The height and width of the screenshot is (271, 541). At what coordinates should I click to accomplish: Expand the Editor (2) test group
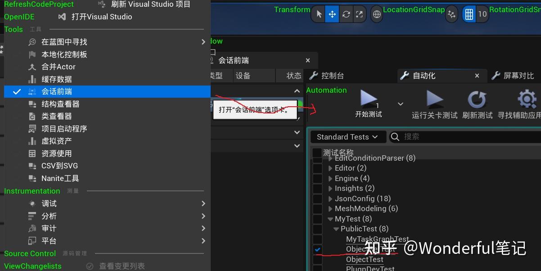tap(331, 168)
